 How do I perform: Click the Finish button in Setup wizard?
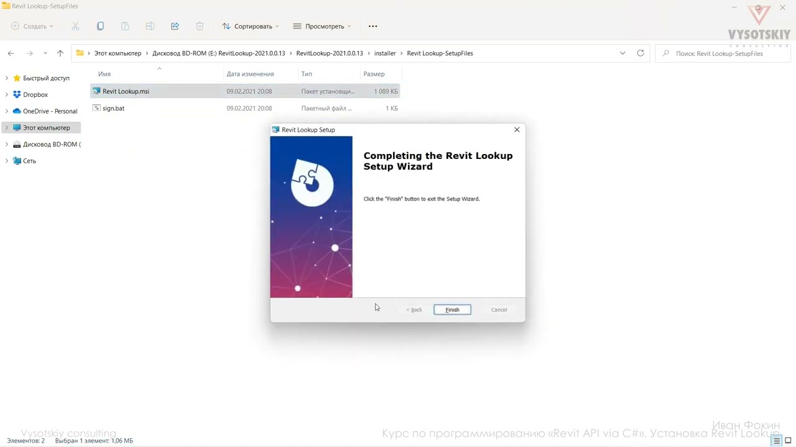click(x=452, y=310)
